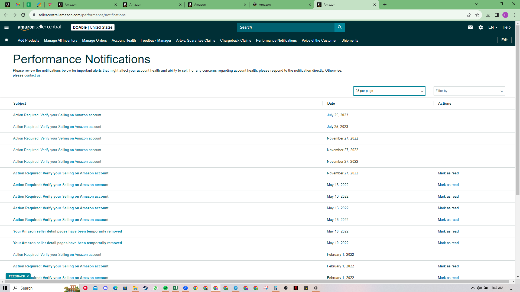Click into the Seller Central search field

[286, 27]
